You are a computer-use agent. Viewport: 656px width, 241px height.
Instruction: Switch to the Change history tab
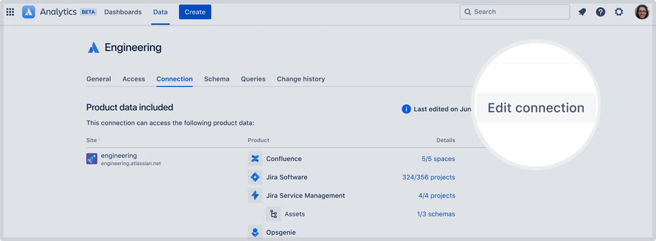tap(301, 79)
